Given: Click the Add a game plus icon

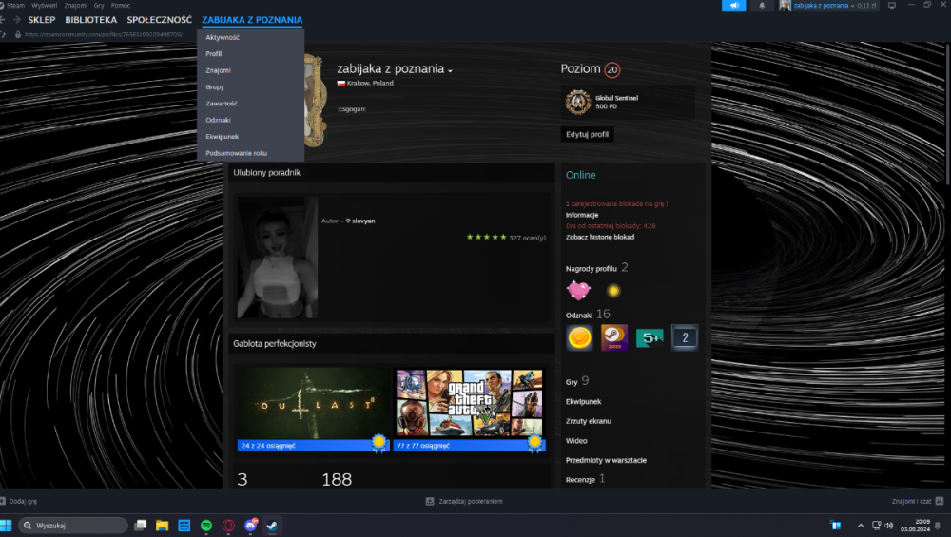Looking at the screenshot, I should tap(3, 501).
